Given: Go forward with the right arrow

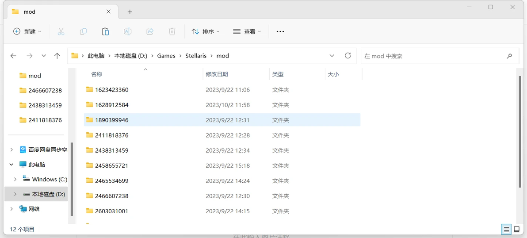Looking at the screenshot, I should [30, 56].
